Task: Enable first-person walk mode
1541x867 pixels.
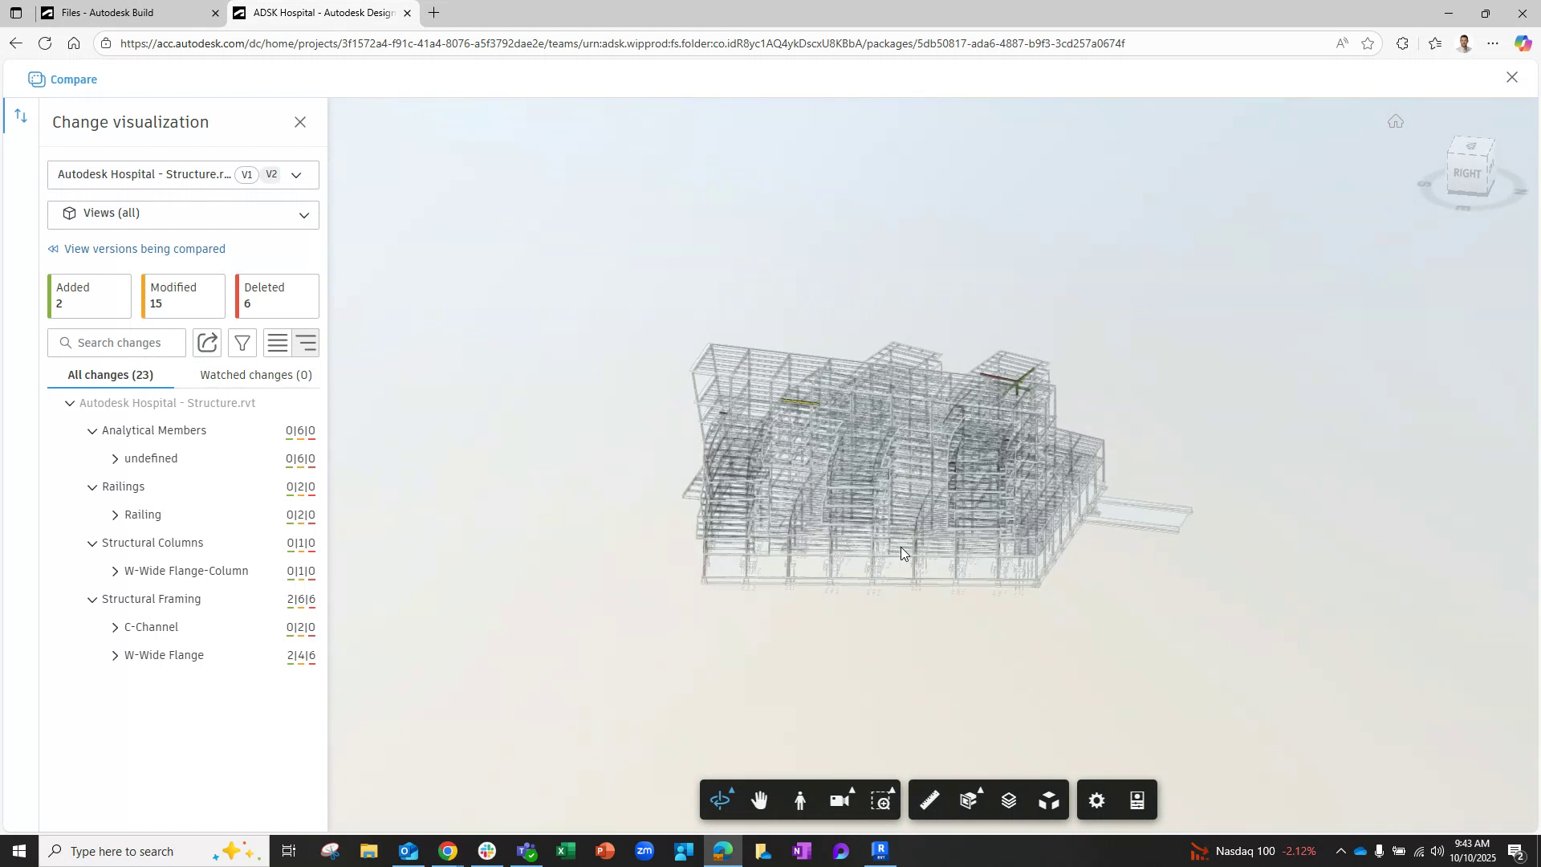Action: pos(799,800)
